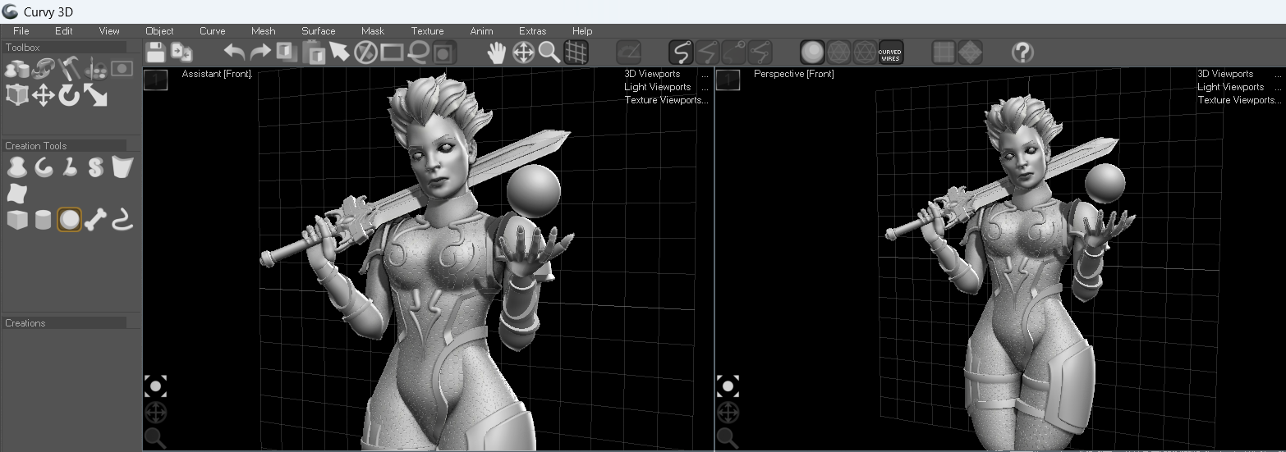Image resolution: width=1286 pixels, height=452 pixels.
Task: Open the Curve menu
Action: [x=212, y=31]
